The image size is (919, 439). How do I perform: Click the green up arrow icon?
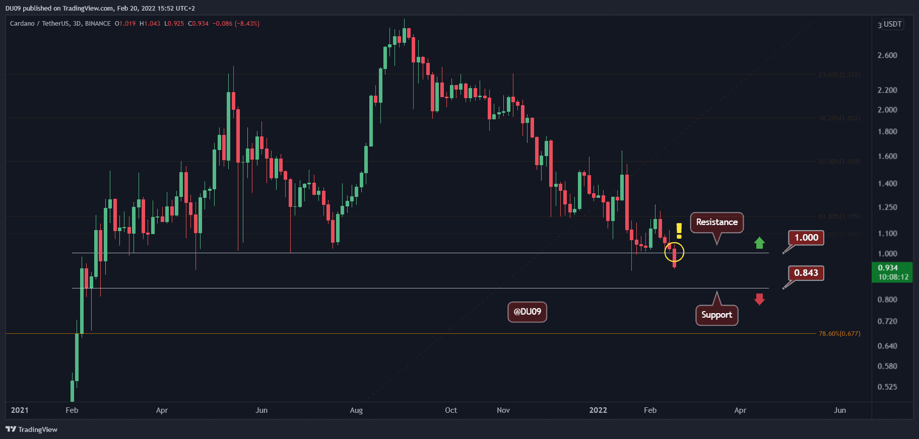[x=759, y=243]
